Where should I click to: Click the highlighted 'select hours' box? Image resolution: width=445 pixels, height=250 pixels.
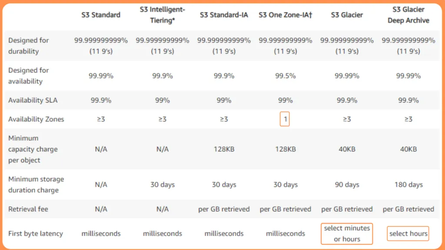(408, 234)
